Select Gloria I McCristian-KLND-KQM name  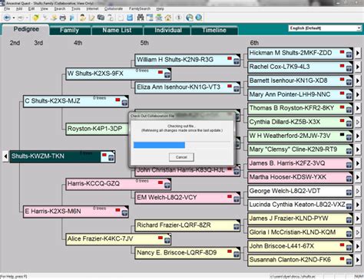coord(293,232)
